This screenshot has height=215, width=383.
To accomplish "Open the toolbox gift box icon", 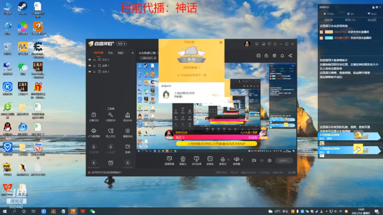I will point(111,162).
